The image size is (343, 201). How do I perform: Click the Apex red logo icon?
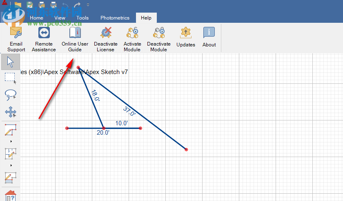4,2
